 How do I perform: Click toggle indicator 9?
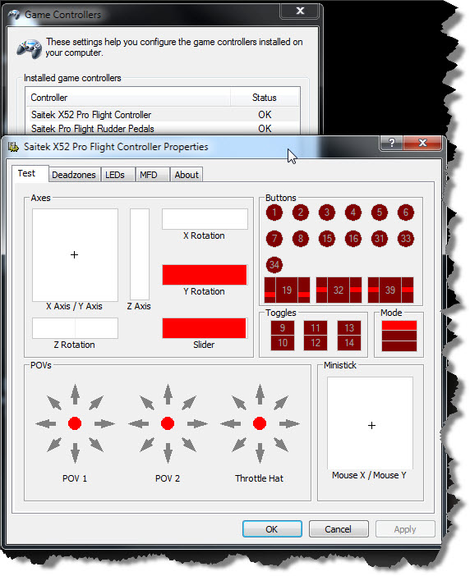point(283,328)
